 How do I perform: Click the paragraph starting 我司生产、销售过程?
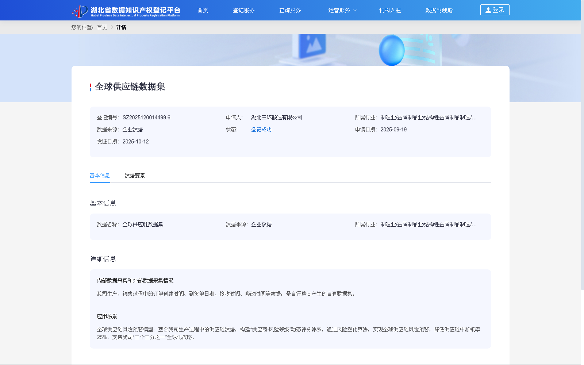227,294
